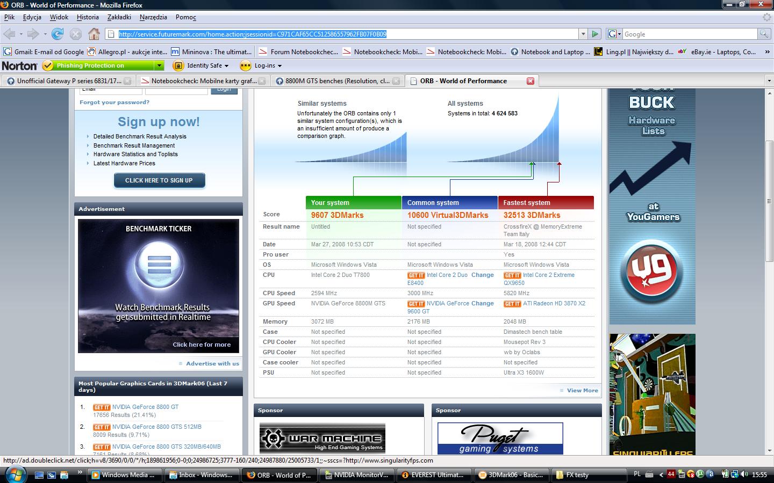Open the Narzędzia menu
This screenshot has height=483, width=774.
pyautogui.click(x=153, y=17)
